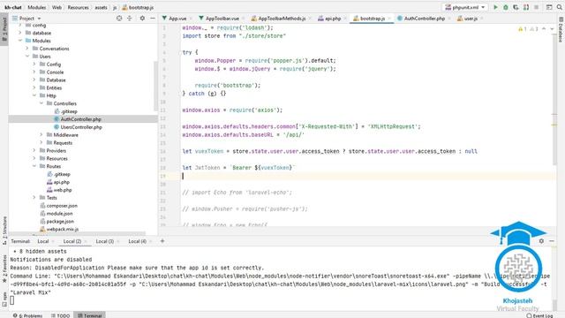Open composer.json in project tree
The image size is (565, 318).
pos(62,206)
